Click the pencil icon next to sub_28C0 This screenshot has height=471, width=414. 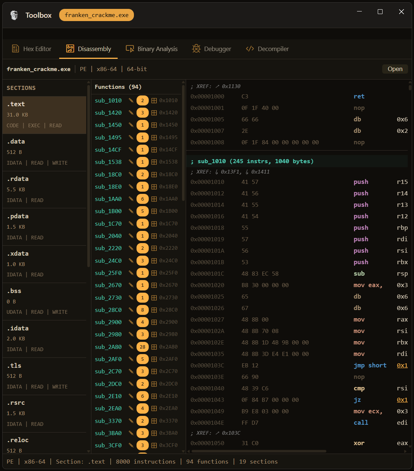131,310
